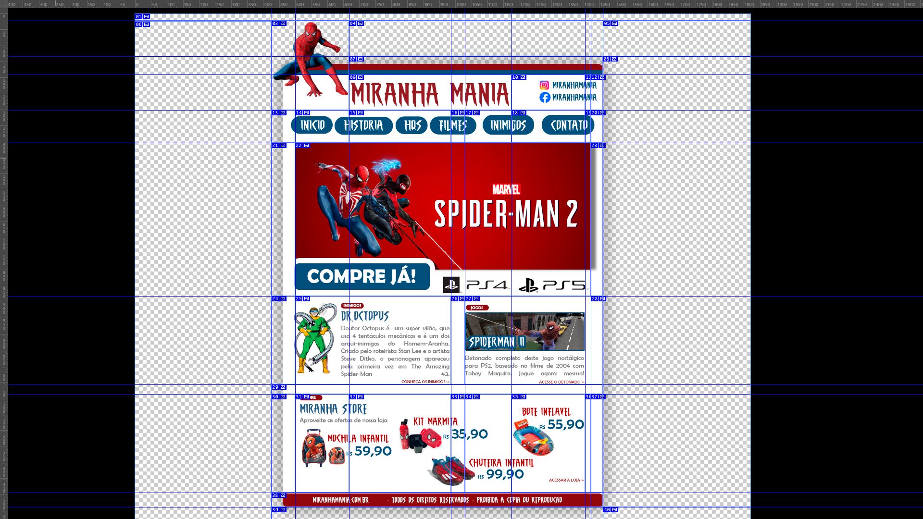Click the PlayStation logo beside PS4
This screenshot has width=923, height=519.
451,285
